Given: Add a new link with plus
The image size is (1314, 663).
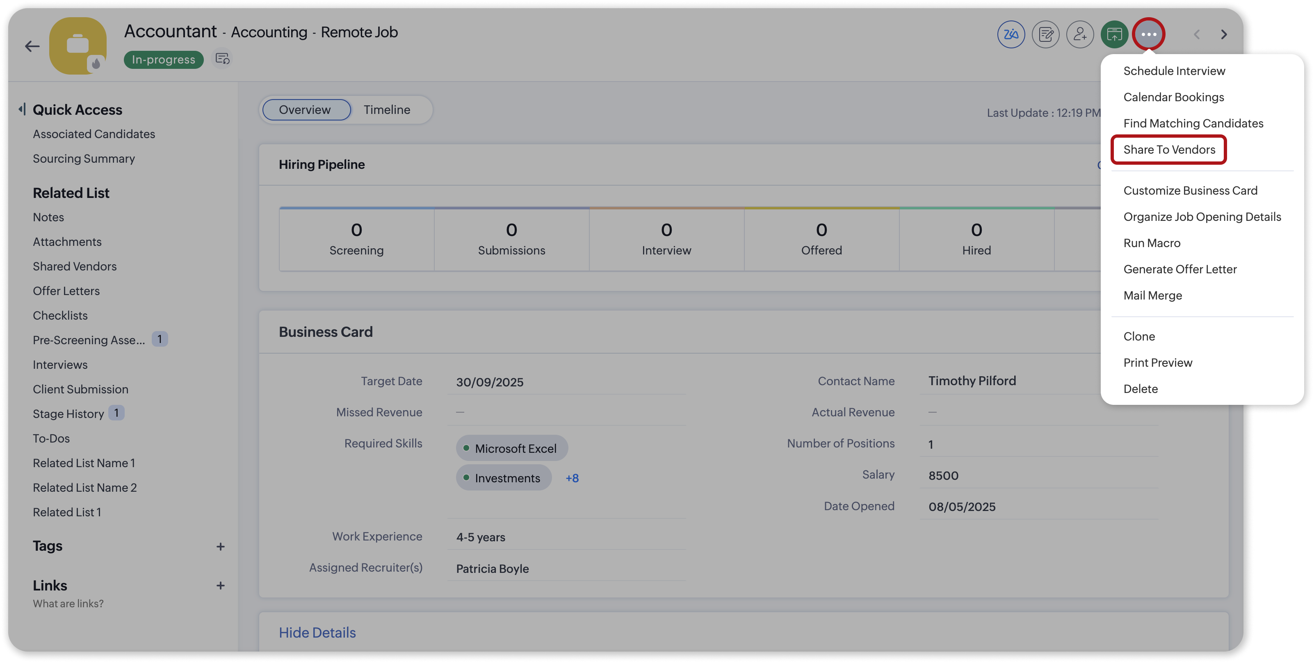Looking at the screenshot, I should 220,586.
